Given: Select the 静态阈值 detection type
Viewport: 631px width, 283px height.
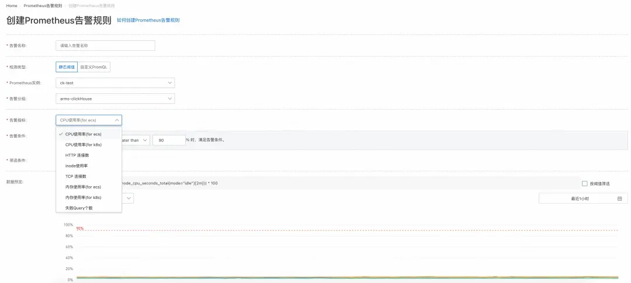Looking at the screenshot, I should coord(67,67).
